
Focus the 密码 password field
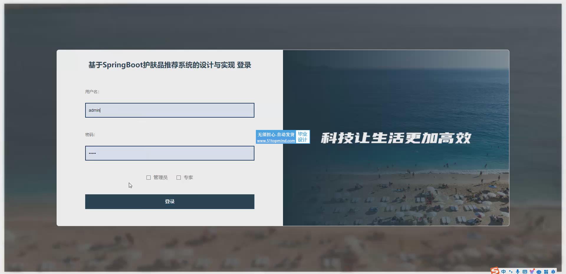(170, 153)
